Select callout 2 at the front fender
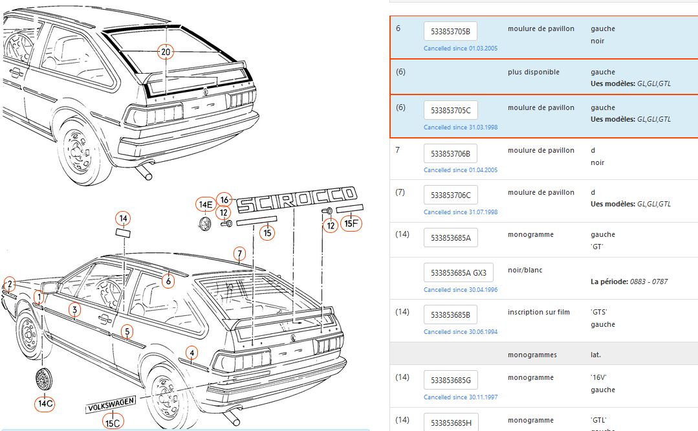Viewport: 698px width, 431px height. 9,283
